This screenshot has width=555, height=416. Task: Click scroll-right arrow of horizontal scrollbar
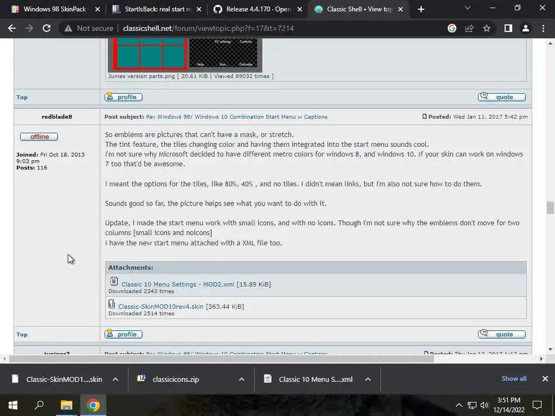541,359
